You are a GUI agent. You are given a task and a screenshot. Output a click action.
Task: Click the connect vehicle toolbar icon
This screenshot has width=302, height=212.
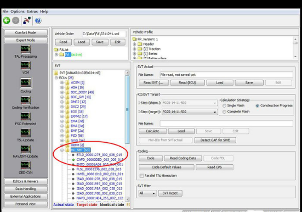pyautogui.click(x=27, y=20)
